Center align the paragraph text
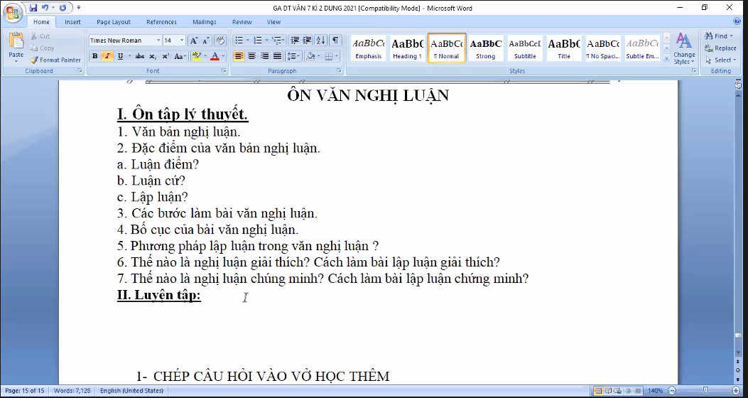The image size is (748, 398). pos(251,56)
